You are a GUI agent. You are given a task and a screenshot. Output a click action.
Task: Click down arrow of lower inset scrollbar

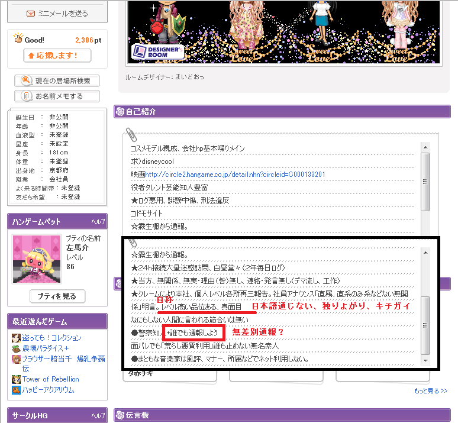pos(425,360)
